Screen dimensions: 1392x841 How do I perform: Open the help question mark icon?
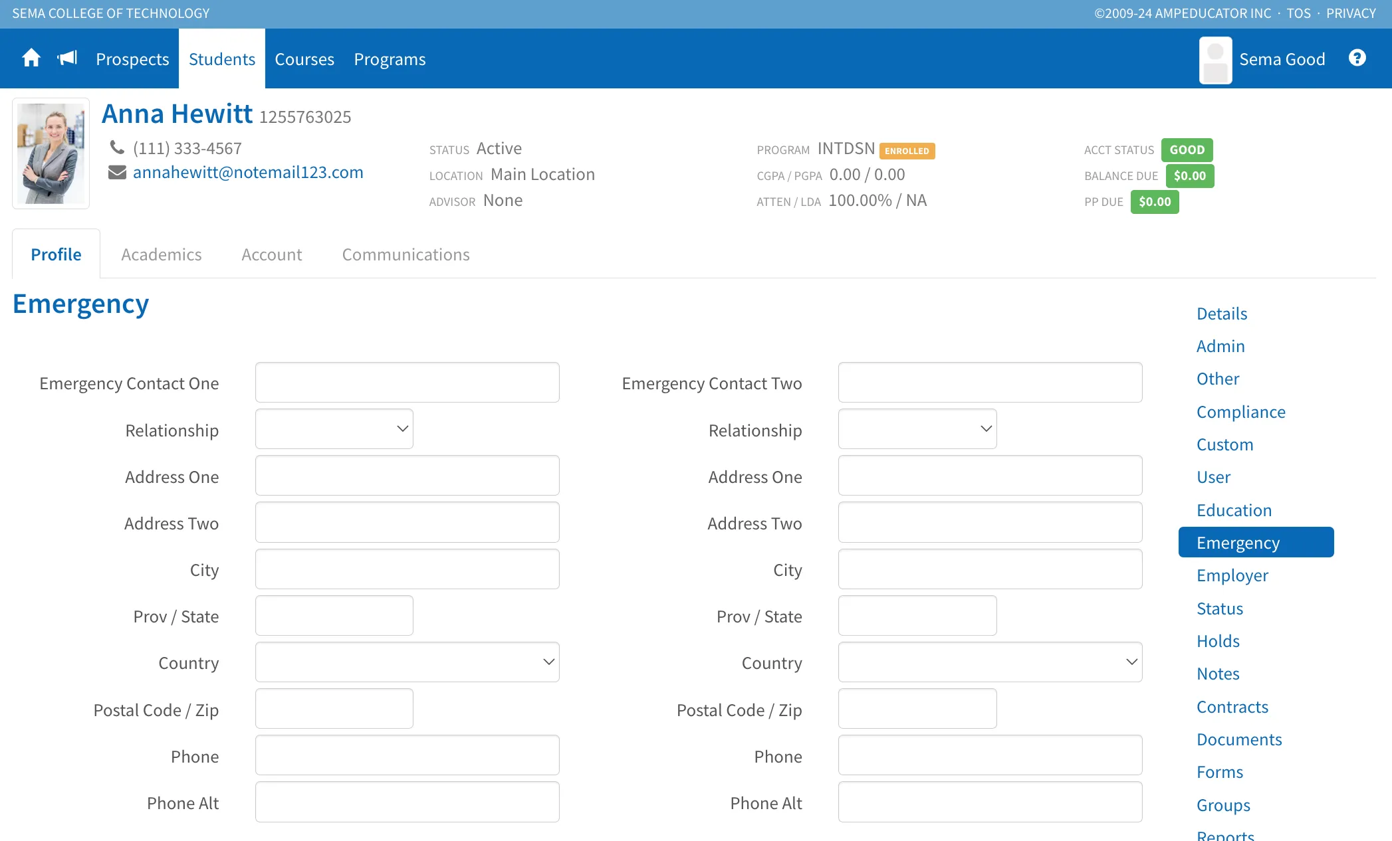(1357, 58)
